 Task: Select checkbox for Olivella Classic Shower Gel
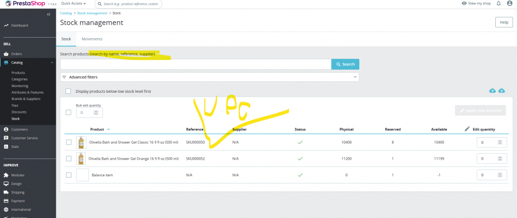point(69,142)
